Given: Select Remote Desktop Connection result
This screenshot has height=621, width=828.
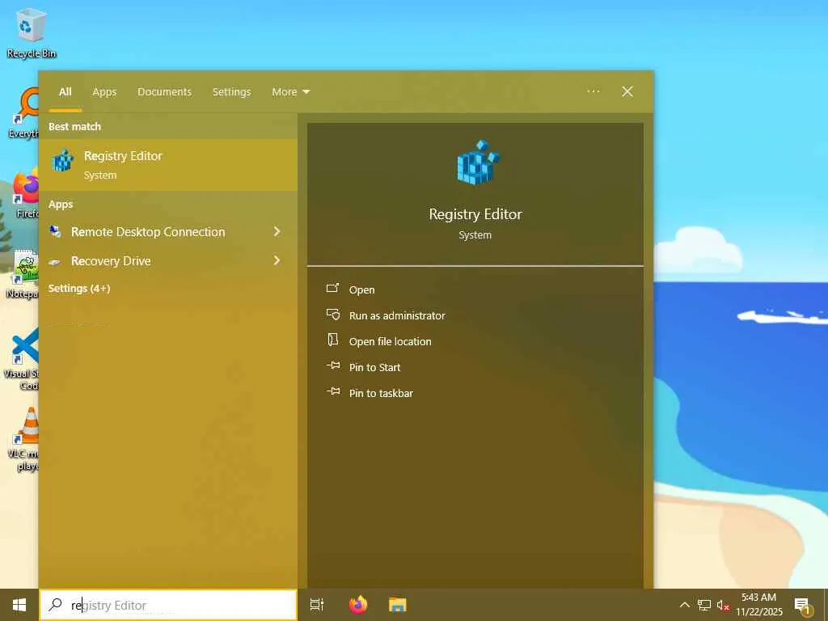Looking at the screenshot, I should click(168, 232).
